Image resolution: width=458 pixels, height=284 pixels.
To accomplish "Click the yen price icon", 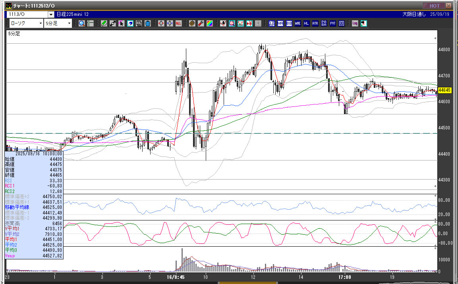I will tap(250, 23).
